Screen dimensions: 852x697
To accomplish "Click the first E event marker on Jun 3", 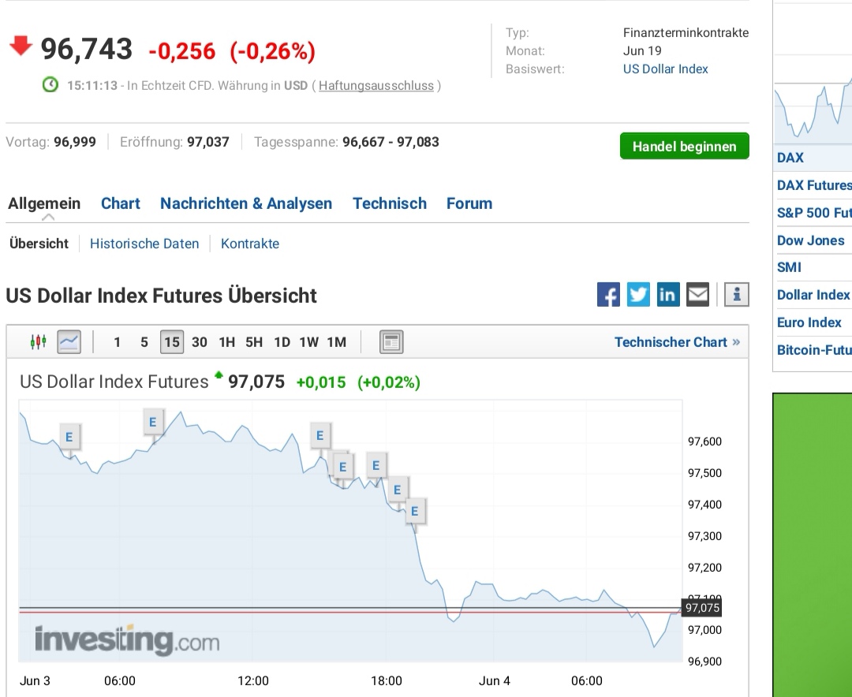I will (x=69, y=437).
